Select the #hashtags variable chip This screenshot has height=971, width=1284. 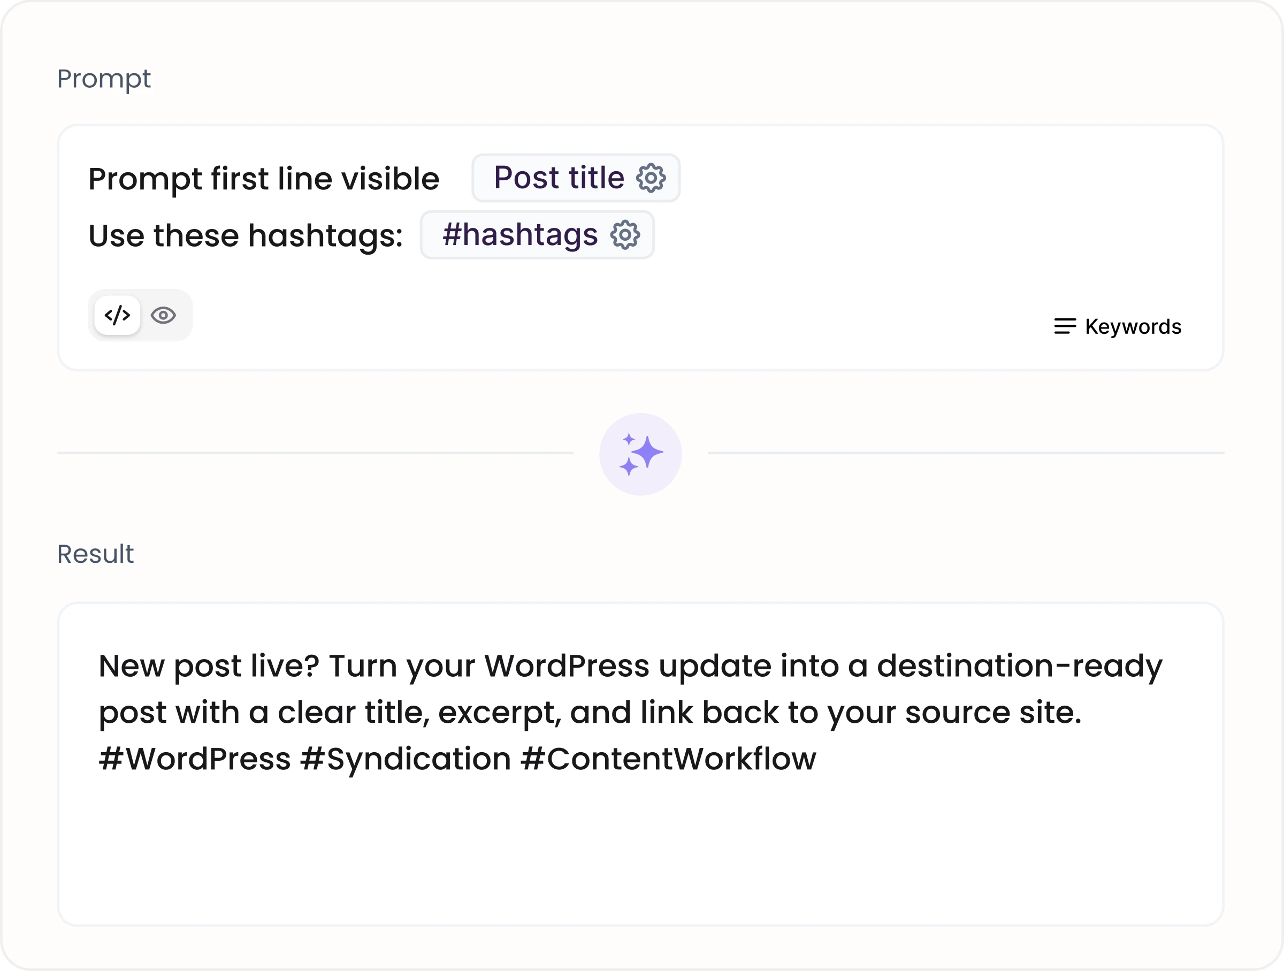(537, 235)
